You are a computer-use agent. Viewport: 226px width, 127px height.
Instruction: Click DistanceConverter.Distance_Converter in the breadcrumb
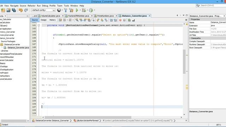point(52,121)
